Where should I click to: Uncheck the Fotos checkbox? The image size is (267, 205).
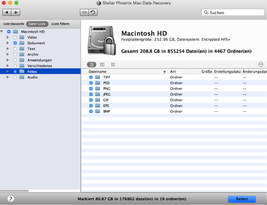(x=15, y=72)
